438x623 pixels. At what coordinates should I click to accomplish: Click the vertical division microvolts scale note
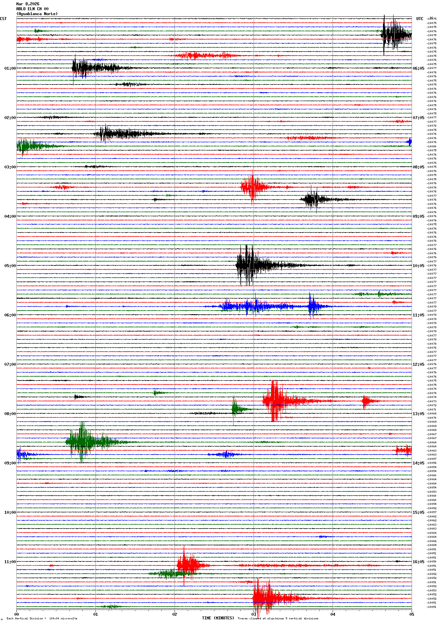[x=42, y=618]
